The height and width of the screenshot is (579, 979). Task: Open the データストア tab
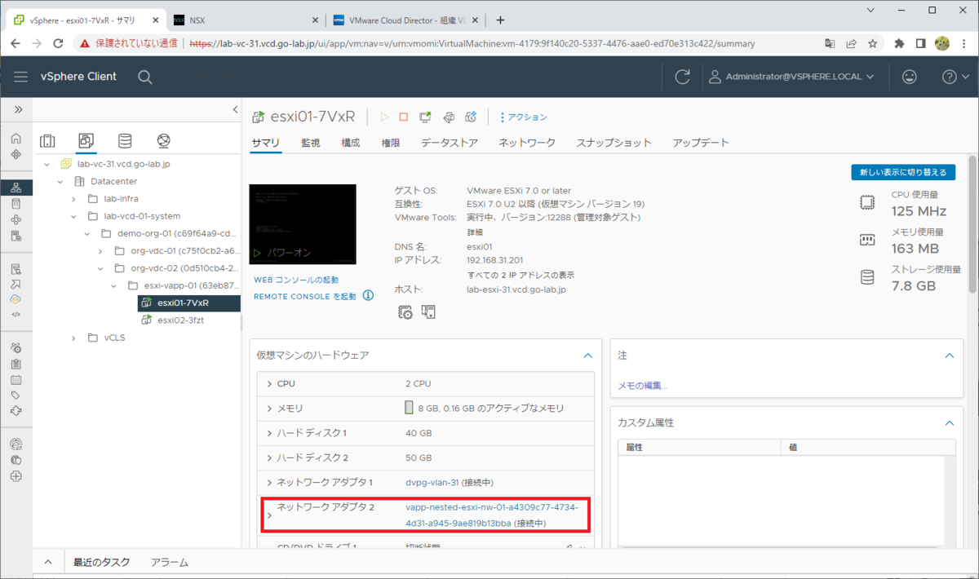tap(450, 143)
